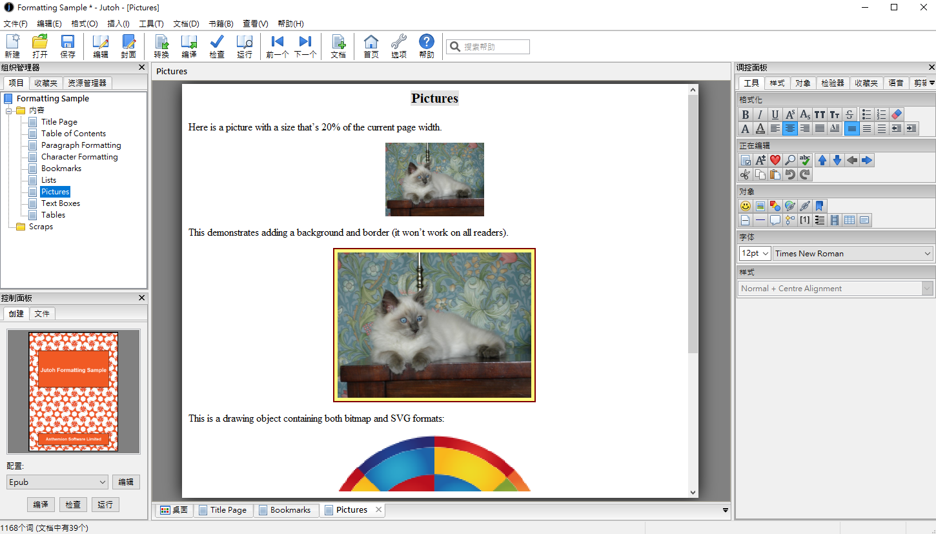Viewport: 936px width, 534px height.
Task: Open the Times New Roman font dropdown
Action: pos(853,253)
